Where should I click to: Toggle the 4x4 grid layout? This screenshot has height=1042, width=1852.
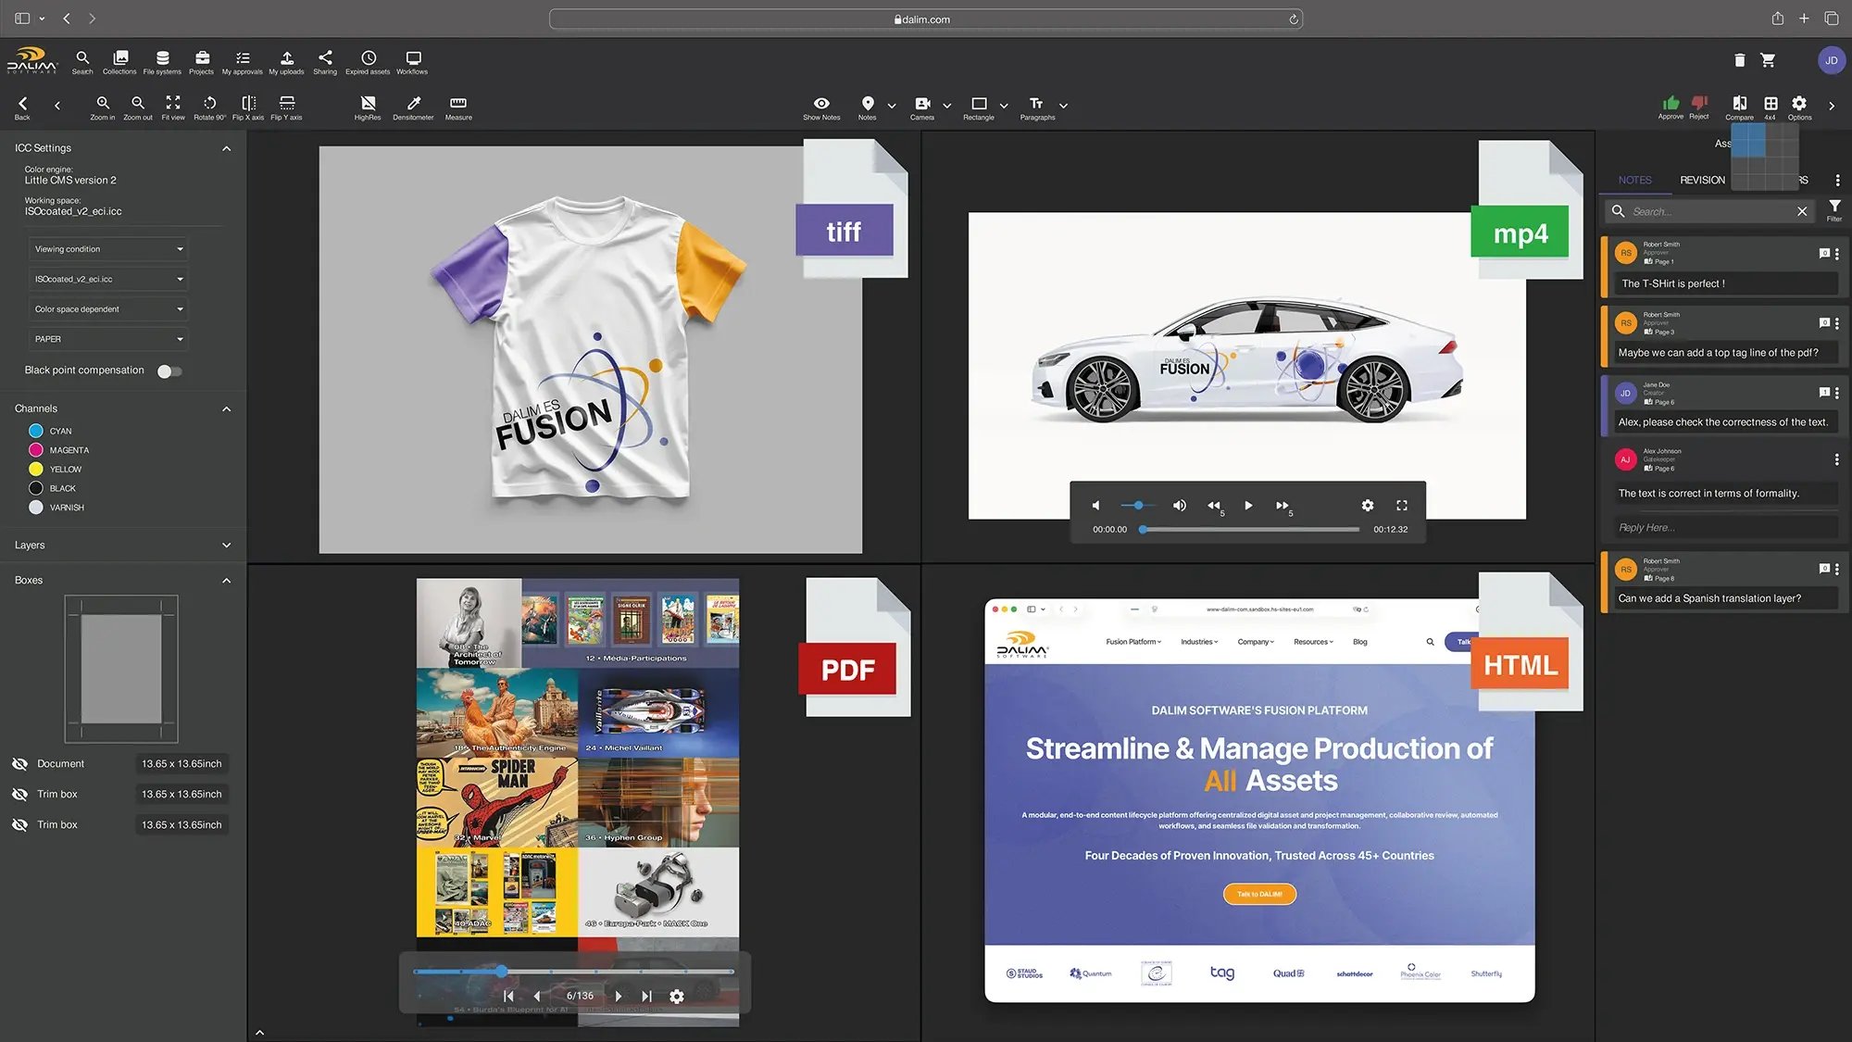pos(1771,107)
